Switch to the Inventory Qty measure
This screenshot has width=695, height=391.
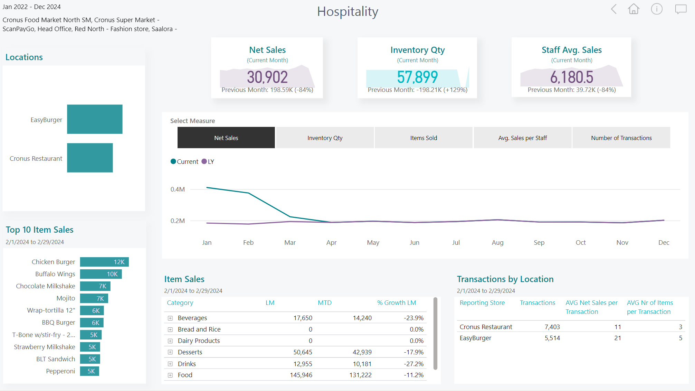tap(325, 138)
